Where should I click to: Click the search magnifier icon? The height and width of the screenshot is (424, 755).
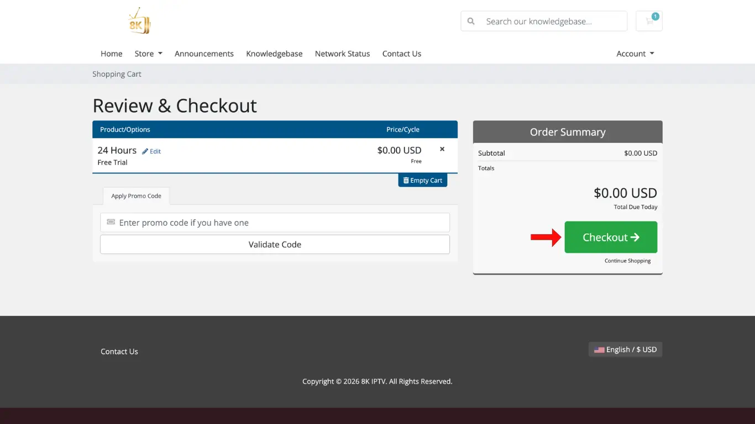click(x=471, y=22)
